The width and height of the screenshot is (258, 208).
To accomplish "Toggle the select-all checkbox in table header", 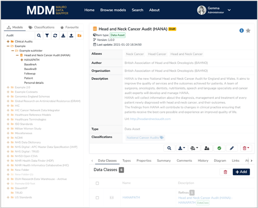I will tap(97, 183).
